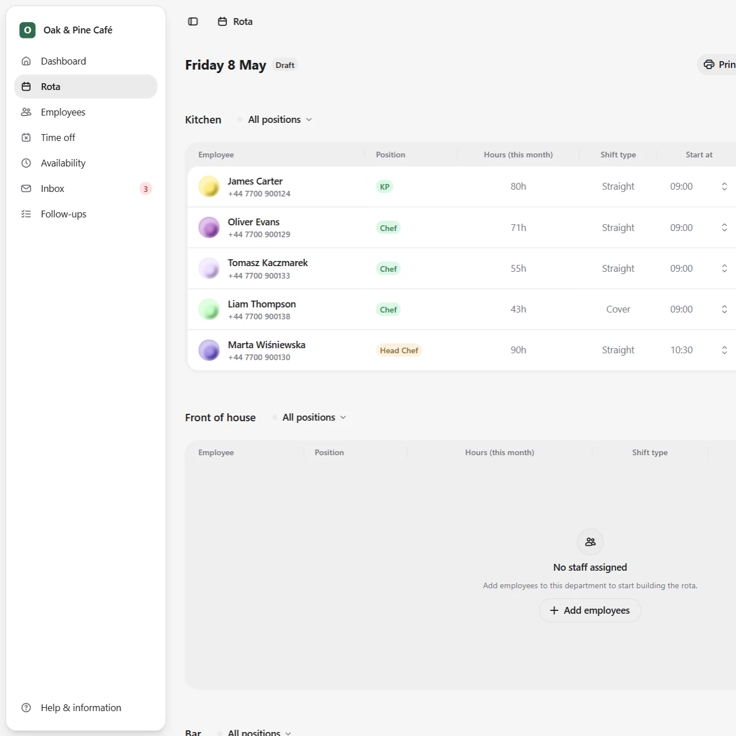The height and width of the screenshot is (736, 736).
Task: Navigate to Availability
Action: [x=85, y=163]
